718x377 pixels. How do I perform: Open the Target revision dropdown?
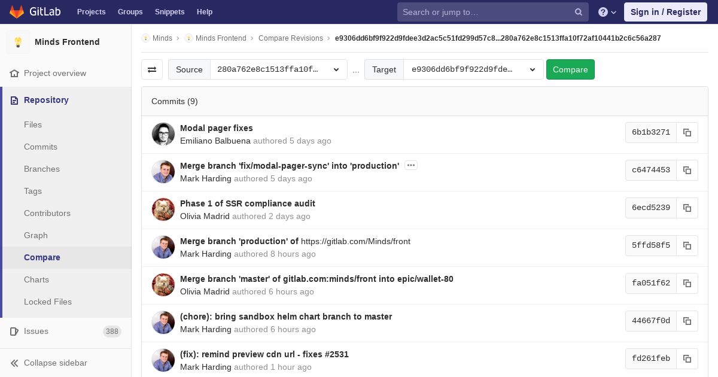pyautogui.click(x=473, y=69)
